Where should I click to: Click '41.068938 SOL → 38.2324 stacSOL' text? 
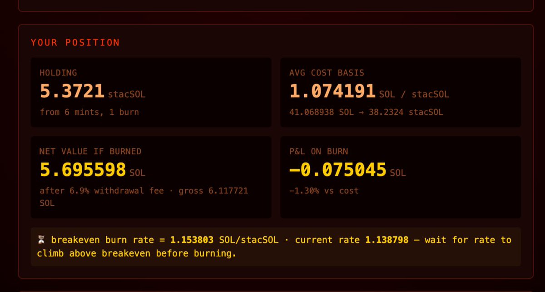tap(366, 112)
